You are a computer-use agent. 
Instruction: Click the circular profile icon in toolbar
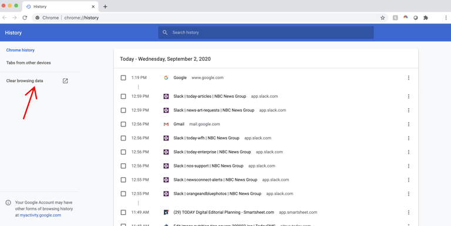[416, 18]
